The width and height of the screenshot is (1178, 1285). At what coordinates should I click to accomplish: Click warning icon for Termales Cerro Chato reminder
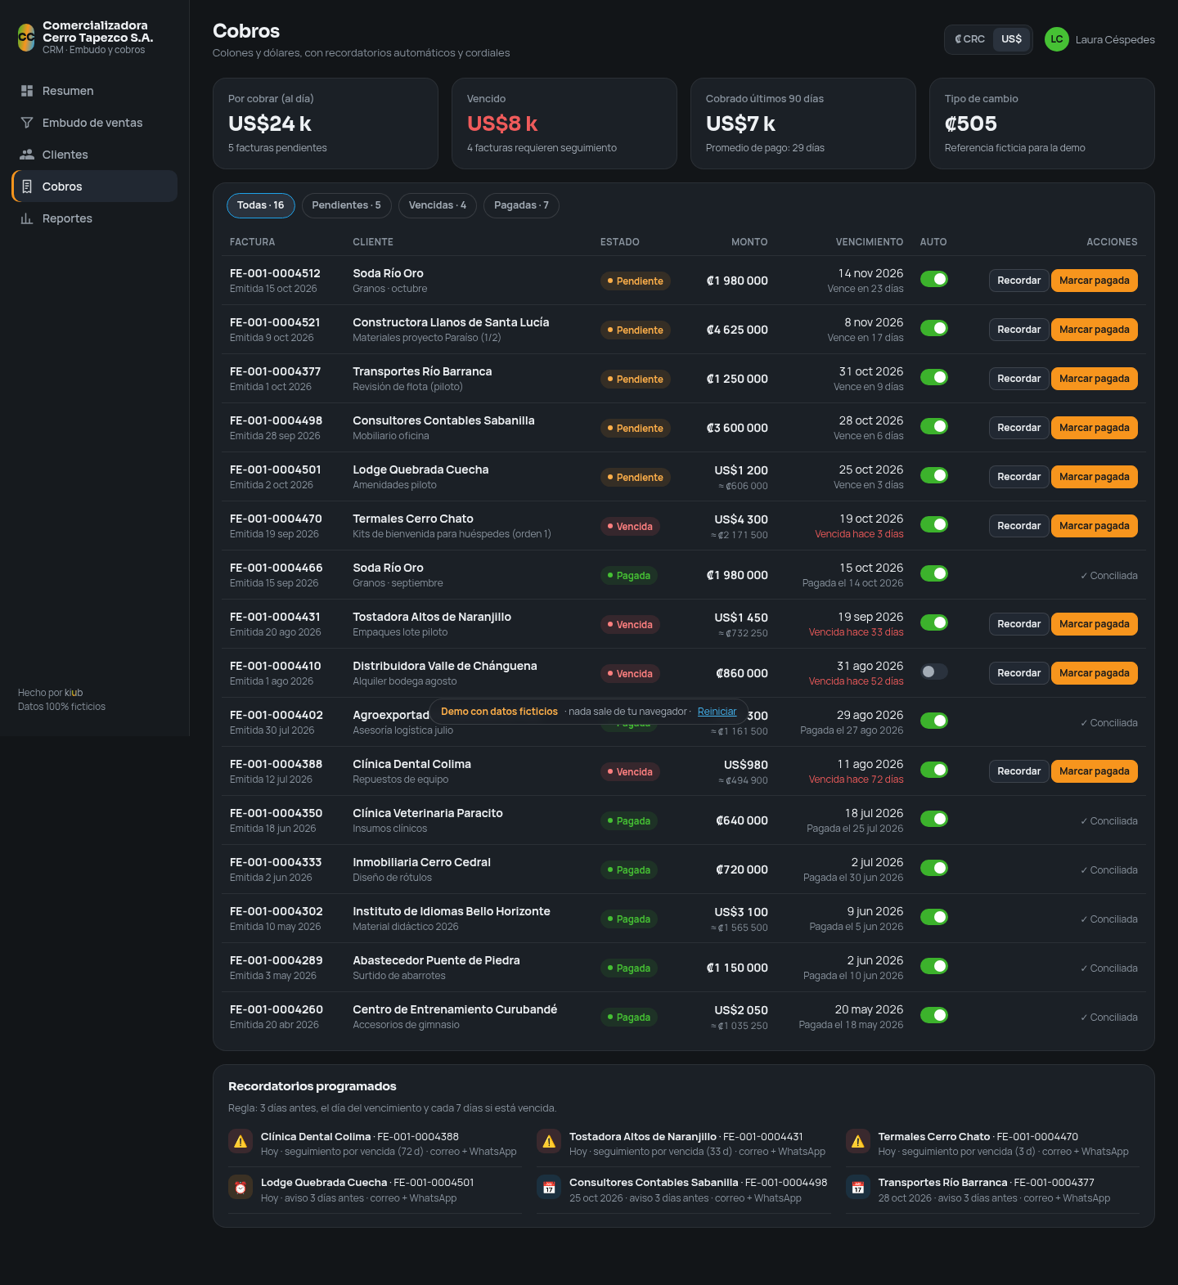858,1142
